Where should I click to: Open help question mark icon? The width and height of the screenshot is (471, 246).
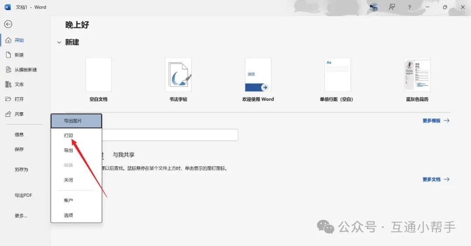(410, 7)
